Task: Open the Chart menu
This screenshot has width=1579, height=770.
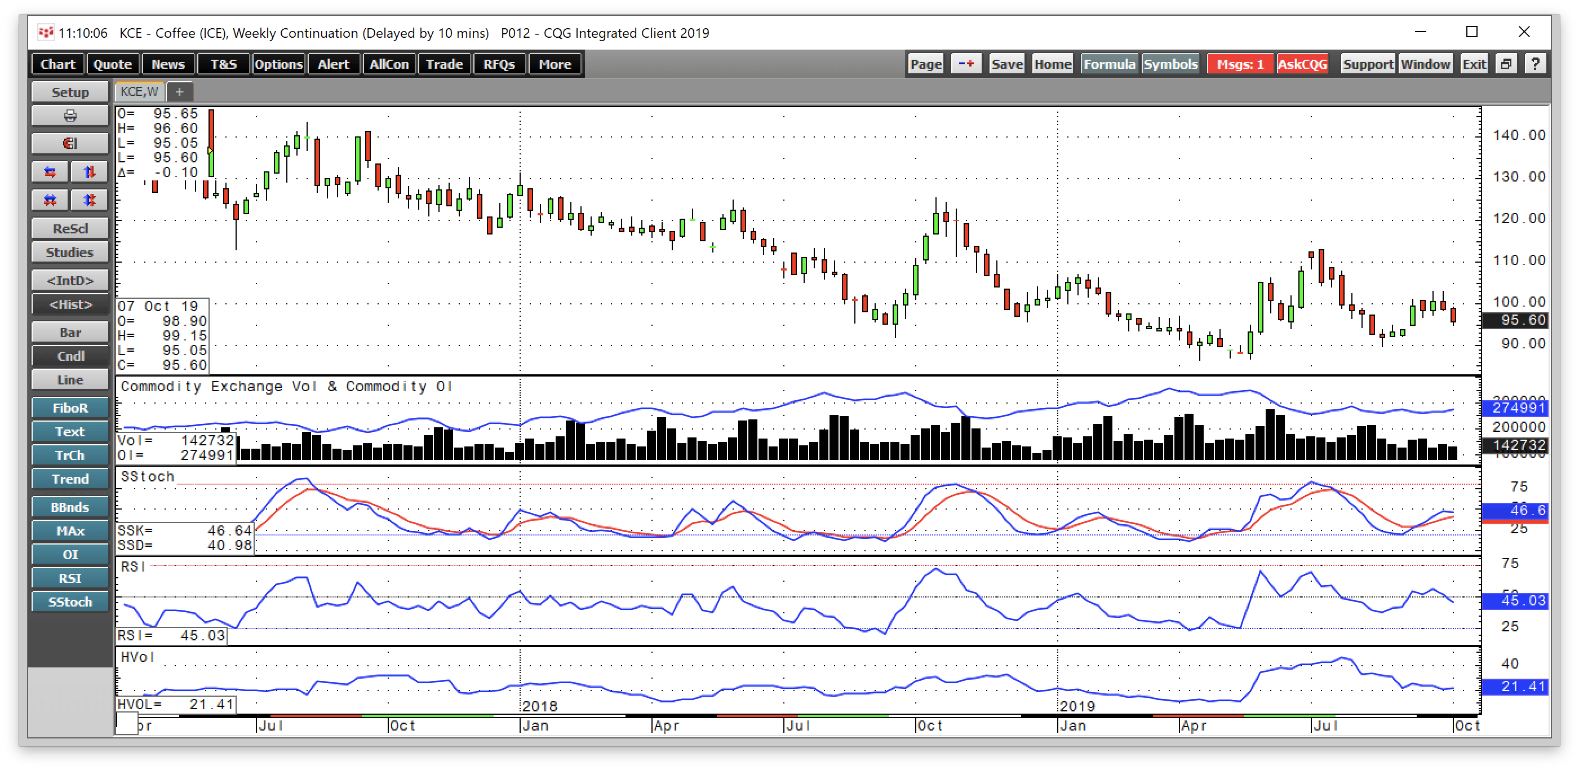Action: [57, 64]
